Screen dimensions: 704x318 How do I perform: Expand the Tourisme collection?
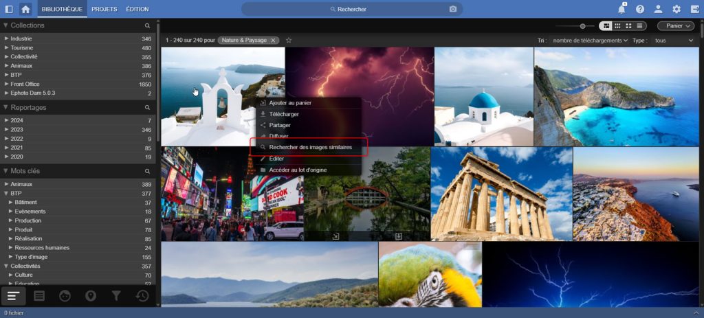(x=7, y=48)
